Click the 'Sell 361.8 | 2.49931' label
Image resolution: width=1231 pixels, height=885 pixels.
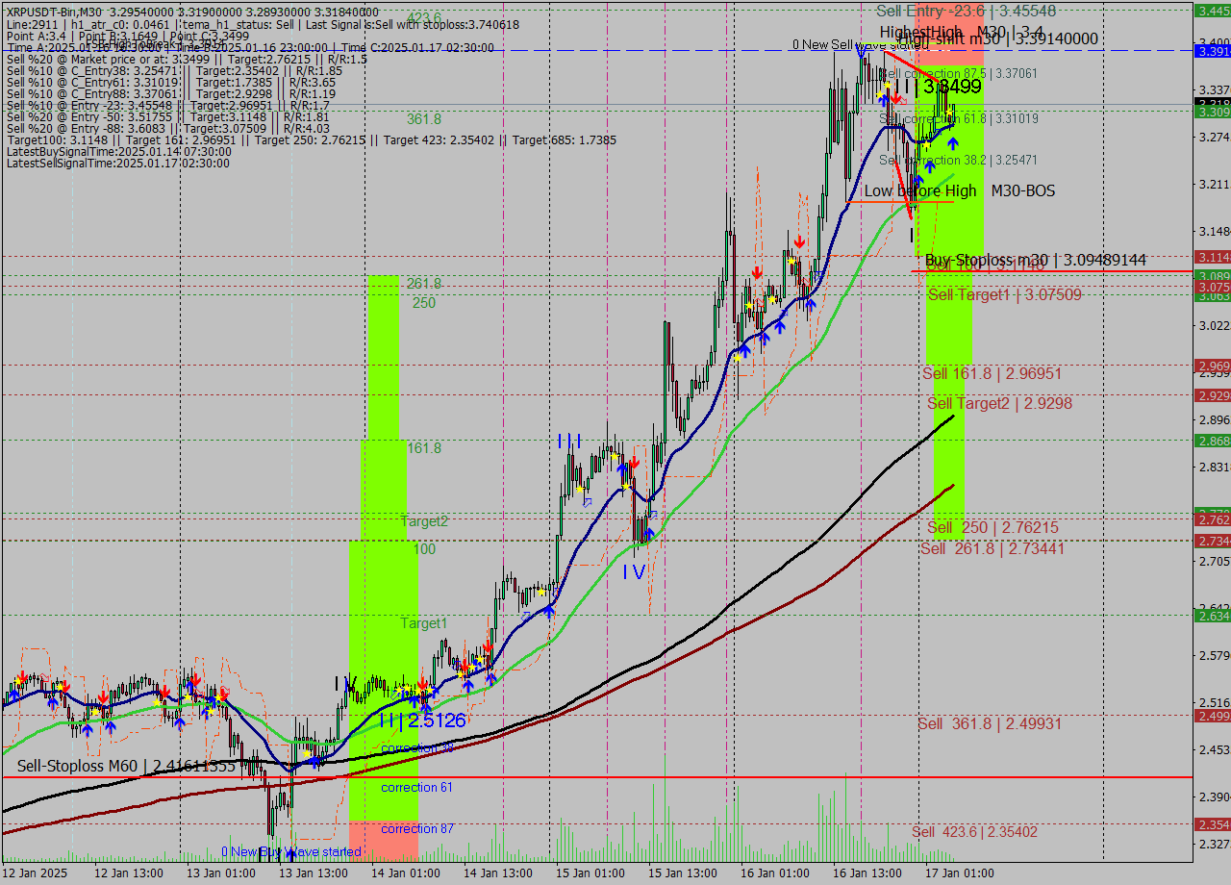click(990, 723)
